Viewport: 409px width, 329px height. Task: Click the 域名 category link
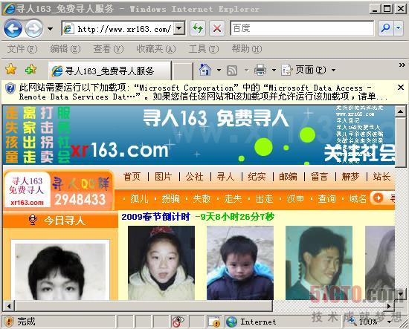[x=358, y=199]
